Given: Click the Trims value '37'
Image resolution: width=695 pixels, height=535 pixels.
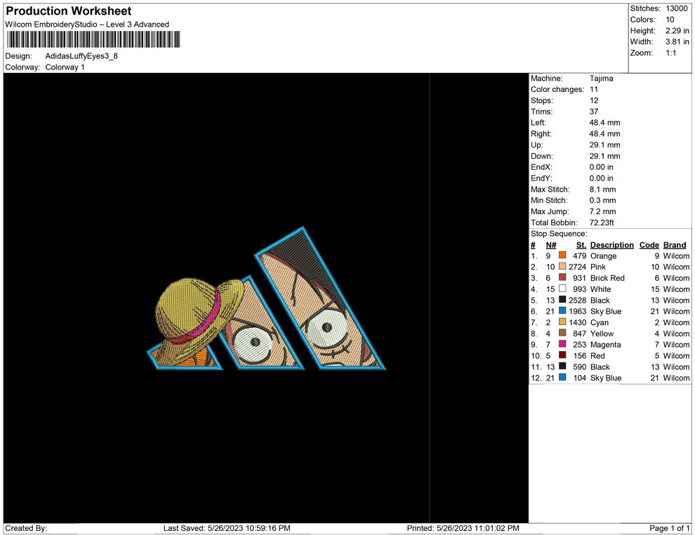Looking at the screenshot, I should click(594, 112).
